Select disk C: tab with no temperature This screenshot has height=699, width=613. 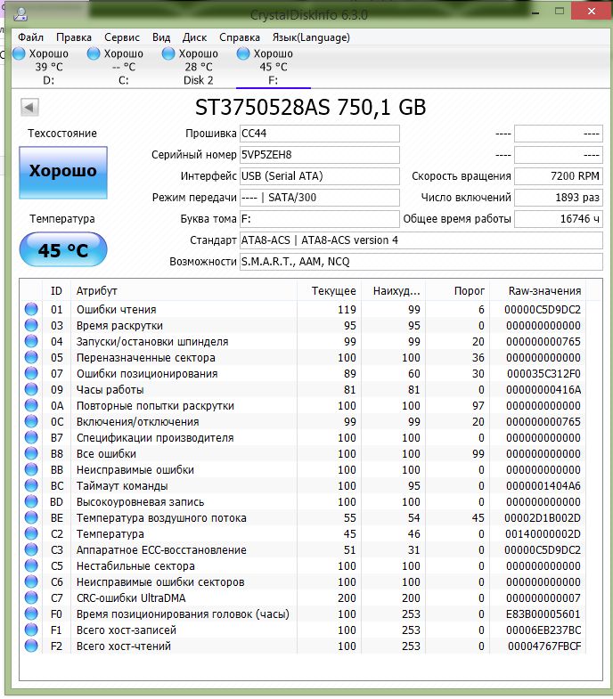pyautogui.click(x=124, y=67)
